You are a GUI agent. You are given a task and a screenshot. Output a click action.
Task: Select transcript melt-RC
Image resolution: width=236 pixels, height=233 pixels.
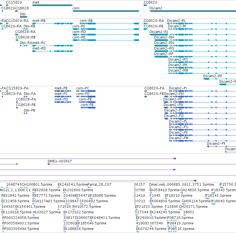point(39,43)
